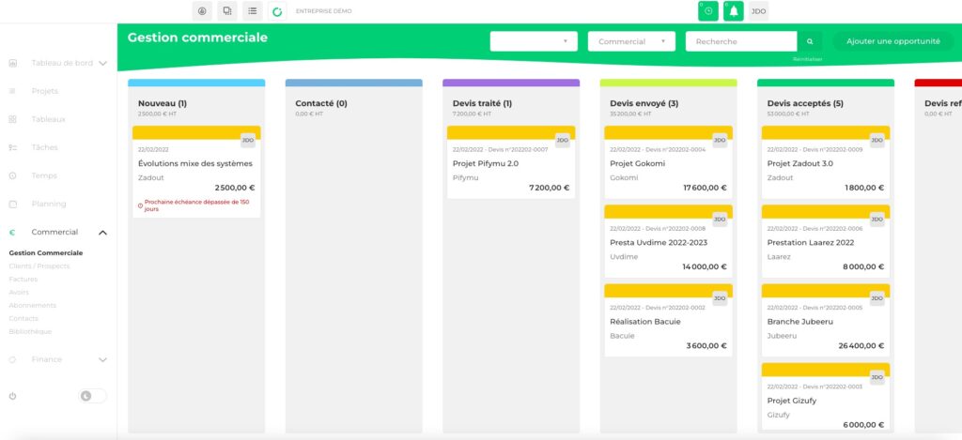Expand the Tableau de bord menu
Viewport: 962px width, 440px height.
[102, 64]
